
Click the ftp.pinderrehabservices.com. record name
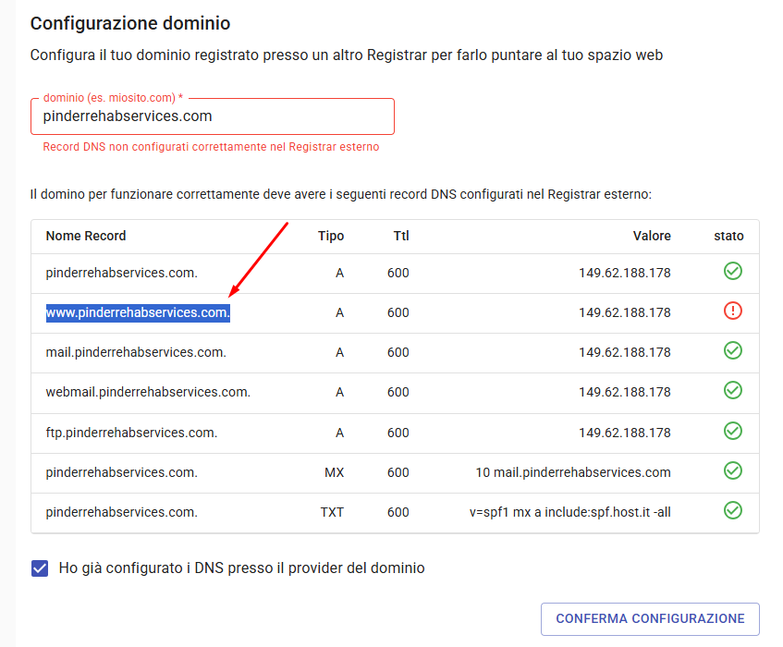[131, 432]
